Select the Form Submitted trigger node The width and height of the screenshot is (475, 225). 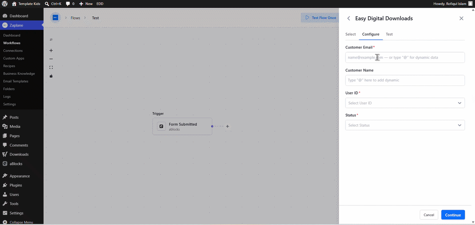tap(182, 127)
